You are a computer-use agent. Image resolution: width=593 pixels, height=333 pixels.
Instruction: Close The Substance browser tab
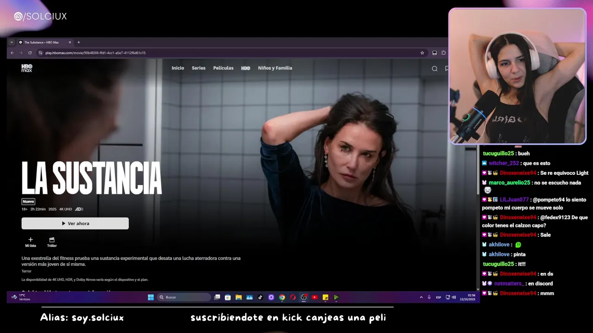70,42
